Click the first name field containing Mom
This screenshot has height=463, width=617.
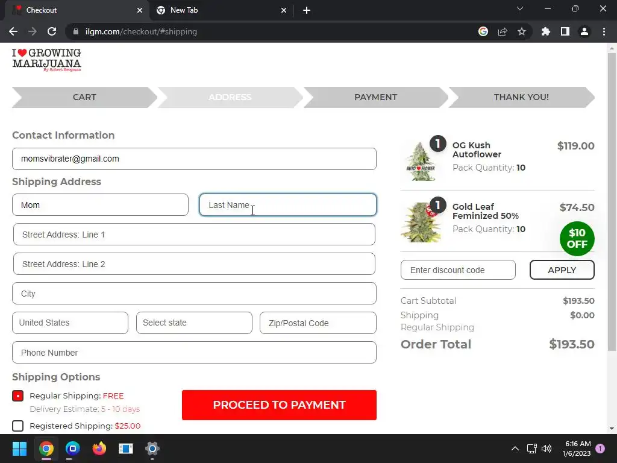[101, 205]
